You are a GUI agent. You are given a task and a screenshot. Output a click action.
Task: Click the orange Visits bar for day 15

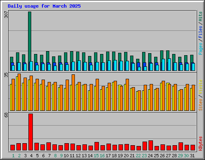(97, 95)
